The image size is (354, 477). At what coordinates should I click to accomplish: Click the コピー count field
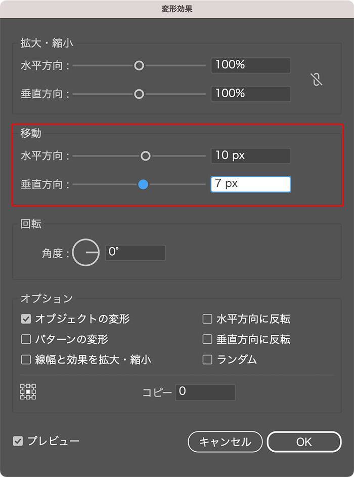pyautogui.click(x=205, y=392)
